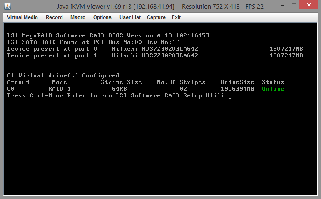Click the Status column header
This screenshot has height=199, width=321.
pyautogui.click(x=273, y=82)
